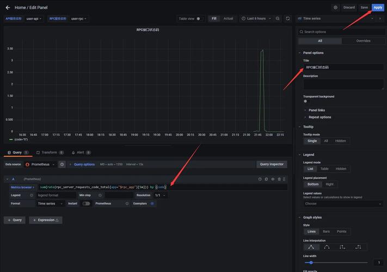This screenshot has height=272, width=387.
Task: Add a new Expression
Action: click(x=46, y=220)
